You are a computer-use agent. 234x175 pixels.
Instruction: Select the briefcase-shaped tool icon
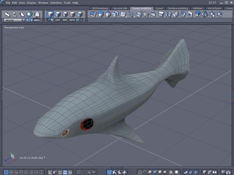coord(153,14)
